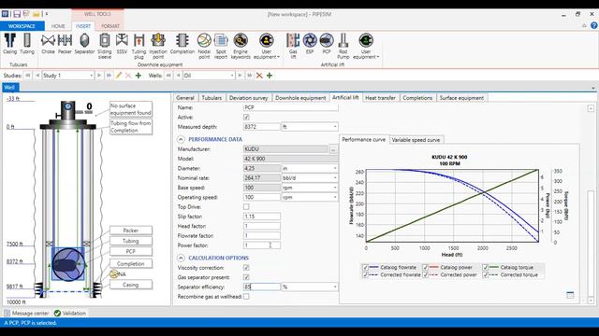Image resolution: width=599 pixels, height=336 pixels.
Task: Select the Packer label in schematic
Action: click(x=131, y=231)
